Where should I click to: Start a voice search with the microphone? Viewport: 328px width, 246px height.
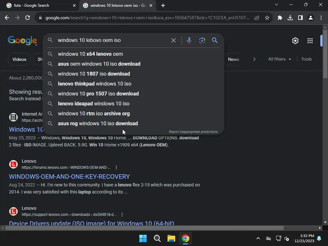189,40
